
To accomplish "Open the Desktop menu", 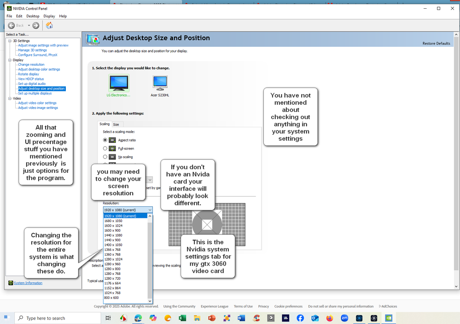I will click(33, 16).
